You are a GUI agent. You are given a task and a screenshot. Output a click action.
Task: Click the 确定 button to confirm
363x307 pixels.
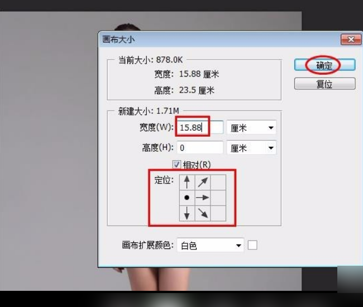pos(324,65)
